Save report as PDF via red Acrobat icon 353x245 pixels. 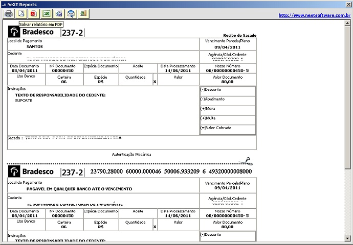34,14
